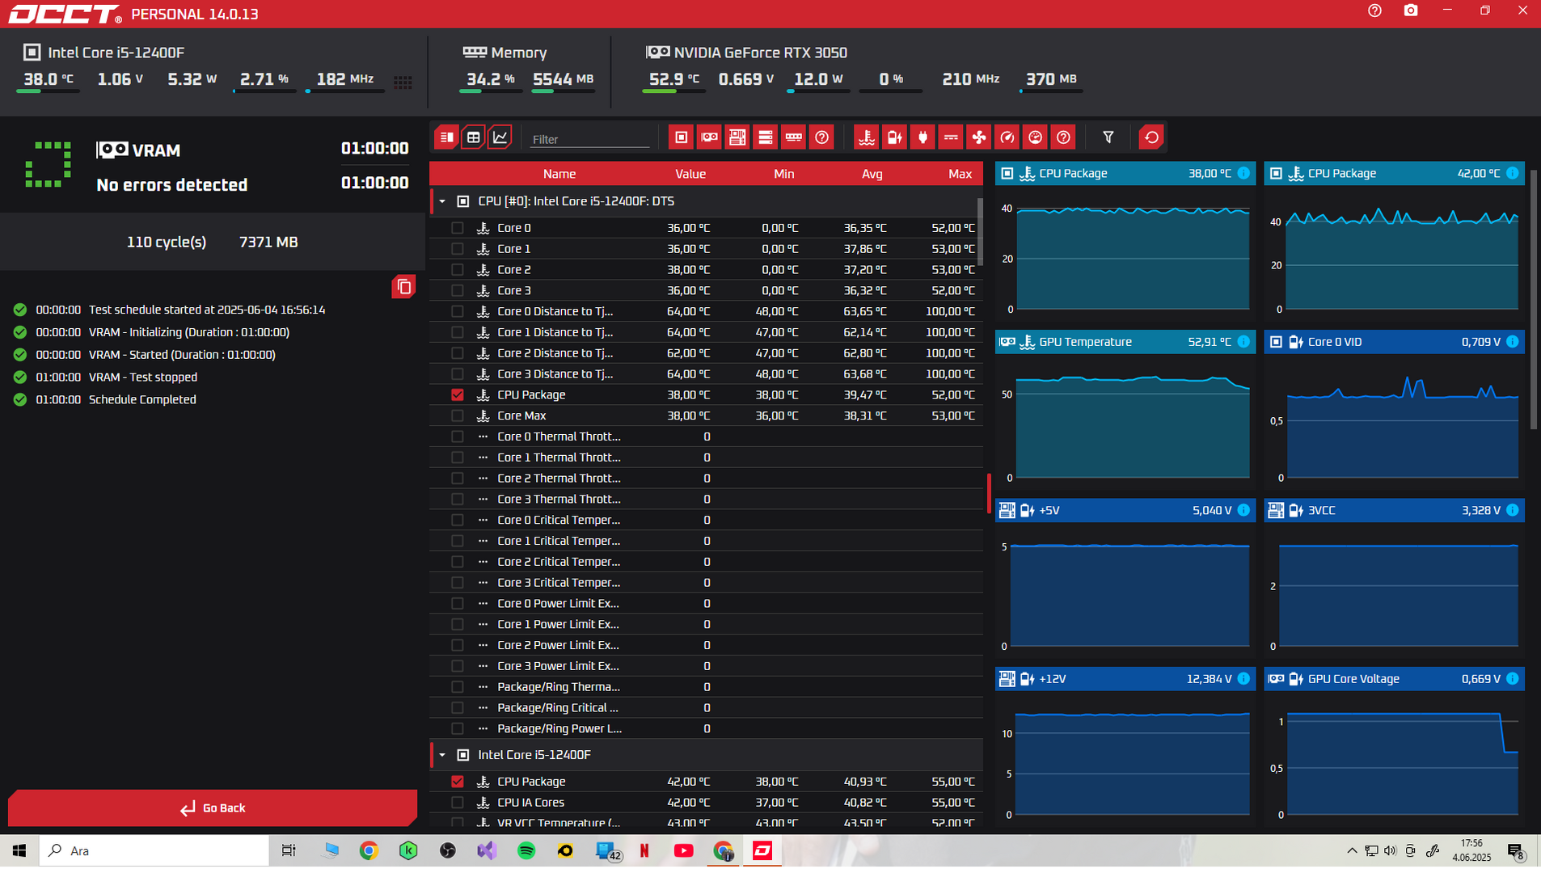Sort the sensor table by Max column
The image size is (1541, 873).
(960, 174)
